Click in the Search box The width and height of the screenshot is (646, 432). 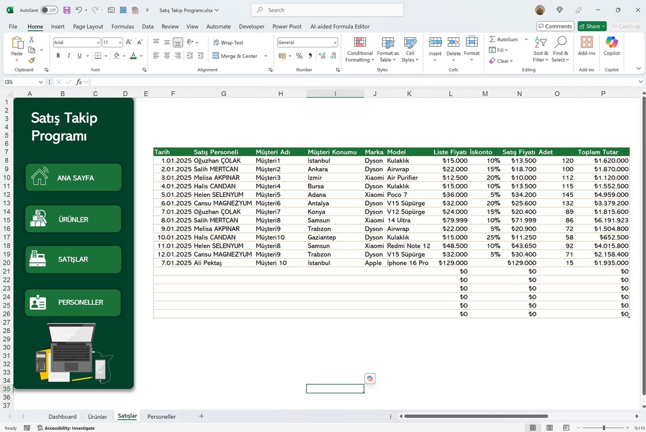click(327, 10)
